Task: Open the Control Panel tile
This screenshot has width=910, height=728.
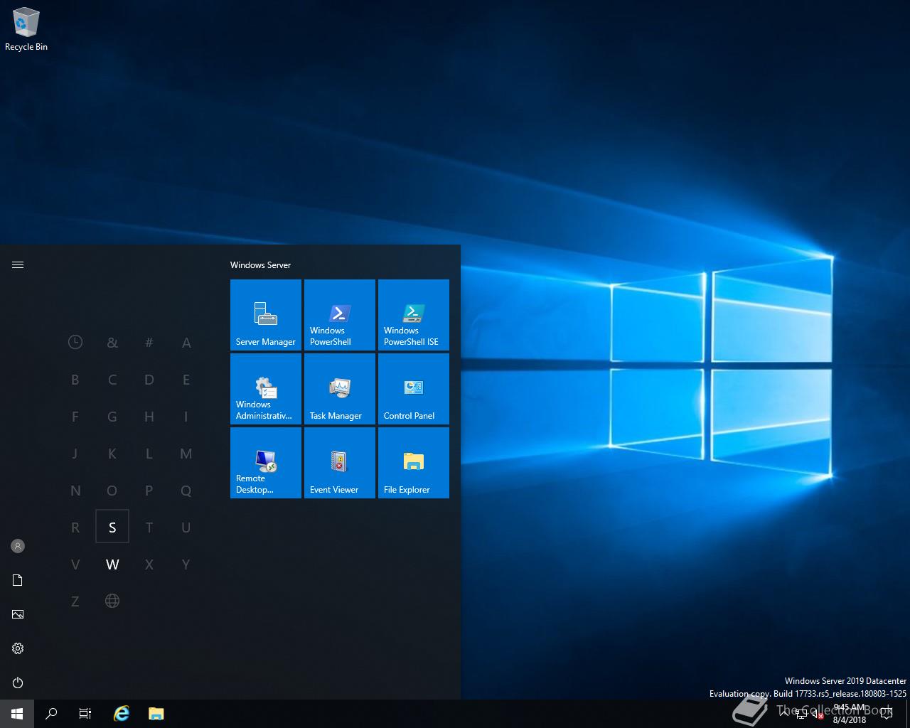Action: pos(414,389)
